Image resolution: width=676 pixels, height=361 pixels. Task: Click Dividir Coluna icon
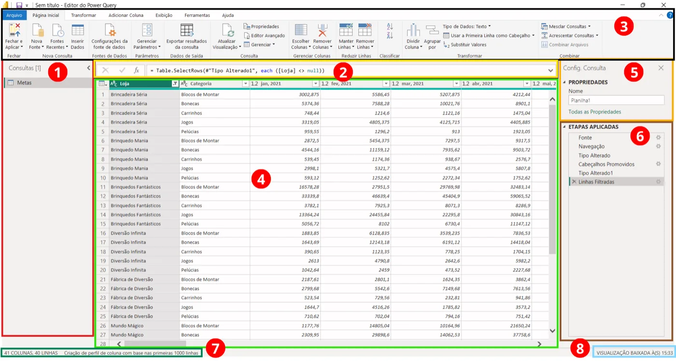coord(413,30)
